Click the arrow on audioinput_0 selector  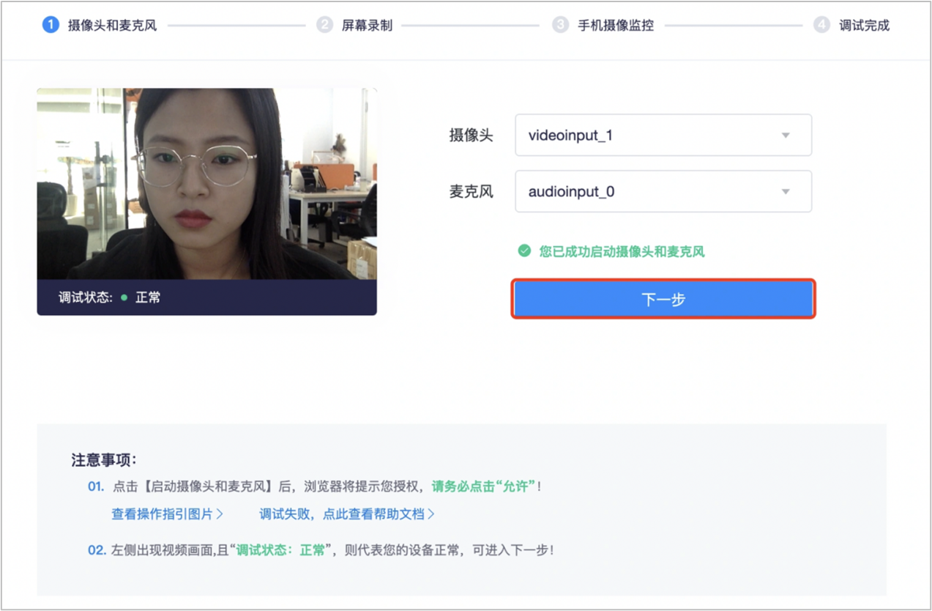coord(786,192)
